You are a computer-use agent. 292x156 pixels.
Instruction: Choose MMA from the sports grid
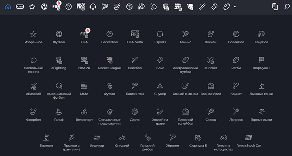pos(84,88)
